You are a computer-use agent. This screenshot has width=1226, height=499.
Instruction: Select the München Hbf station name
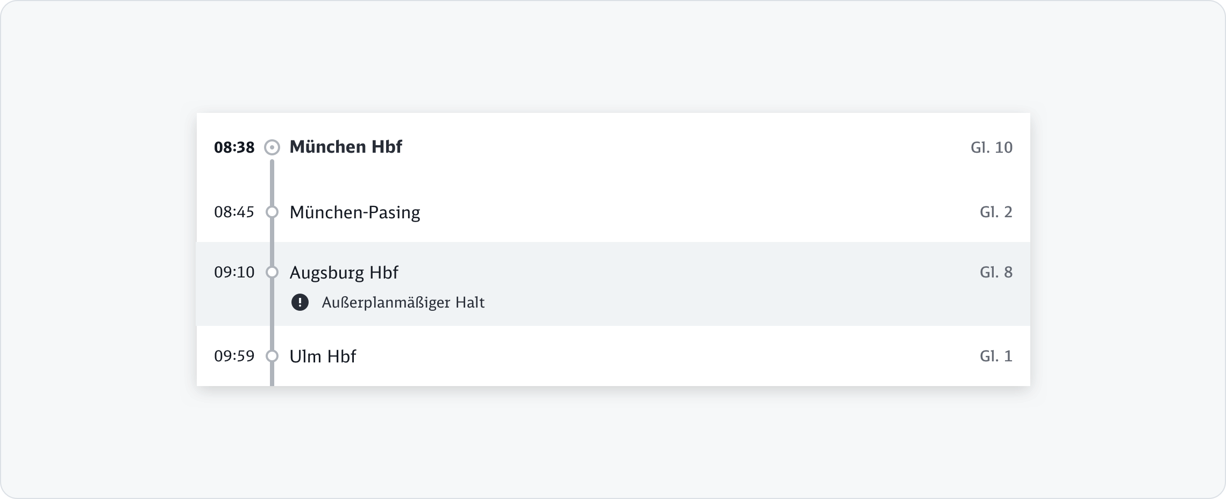pyautogui.click(x=346, y=147)
